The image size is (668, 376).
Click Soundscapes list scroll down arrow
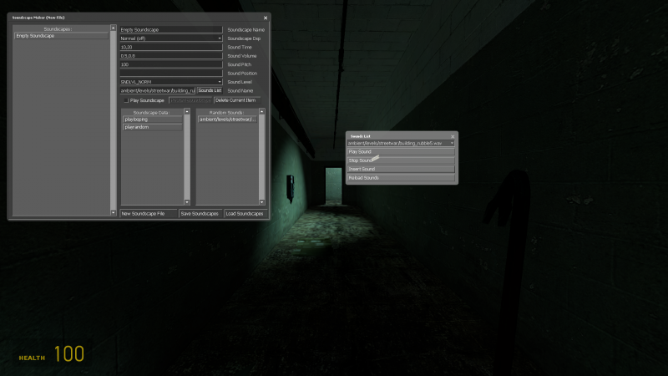pyautogui.click(x=114, y=212)
